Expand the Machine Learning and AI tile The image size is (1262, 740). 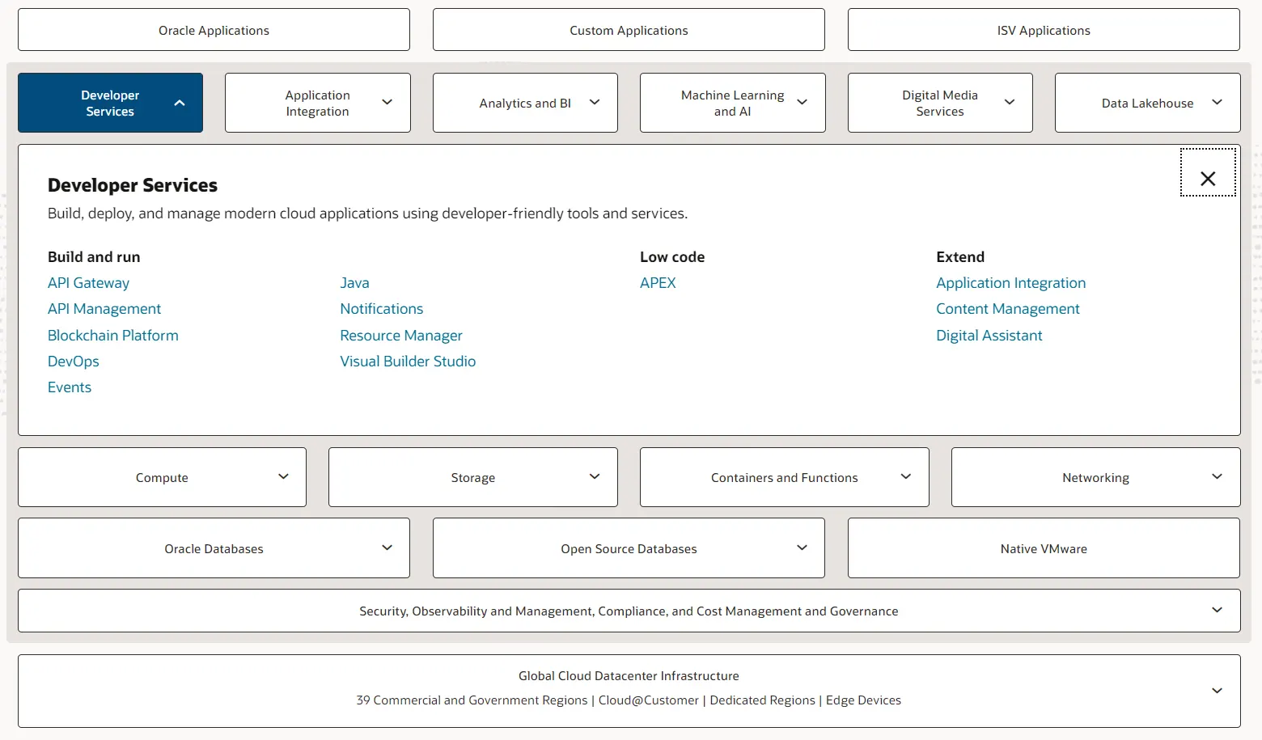(732, 103)
